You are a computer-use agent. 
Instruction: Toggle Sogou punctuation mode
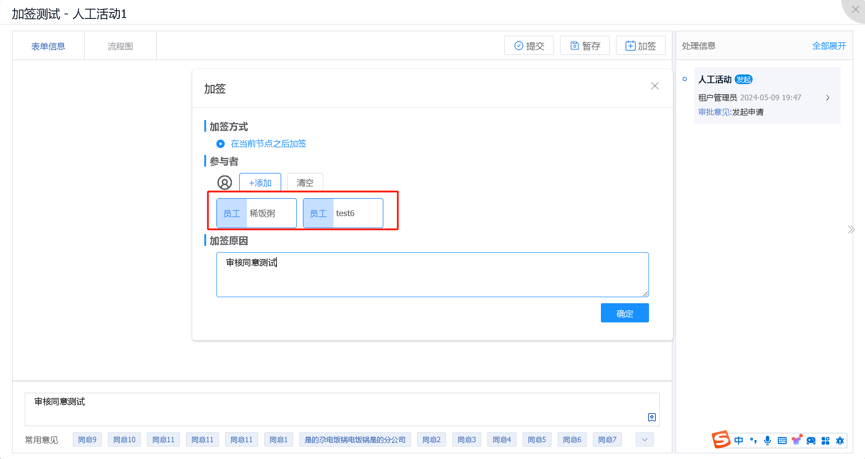[753, 440]
